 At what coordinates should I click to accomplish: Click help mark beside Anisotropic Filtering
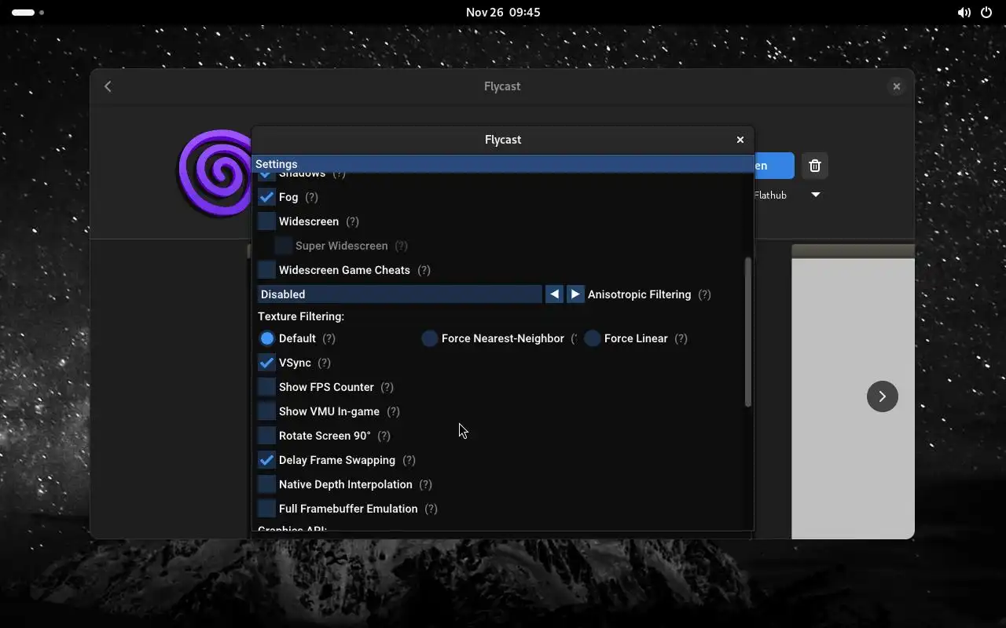[705, 294]
